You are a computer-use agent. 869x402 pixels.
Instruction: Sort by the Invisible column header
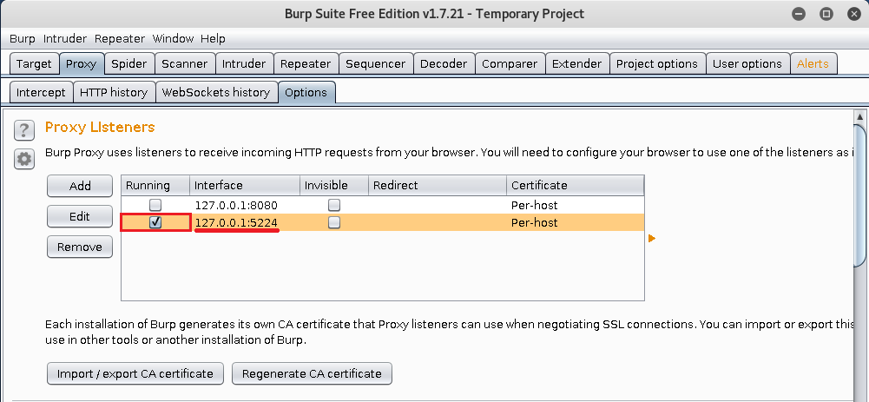tap(334, 185)
